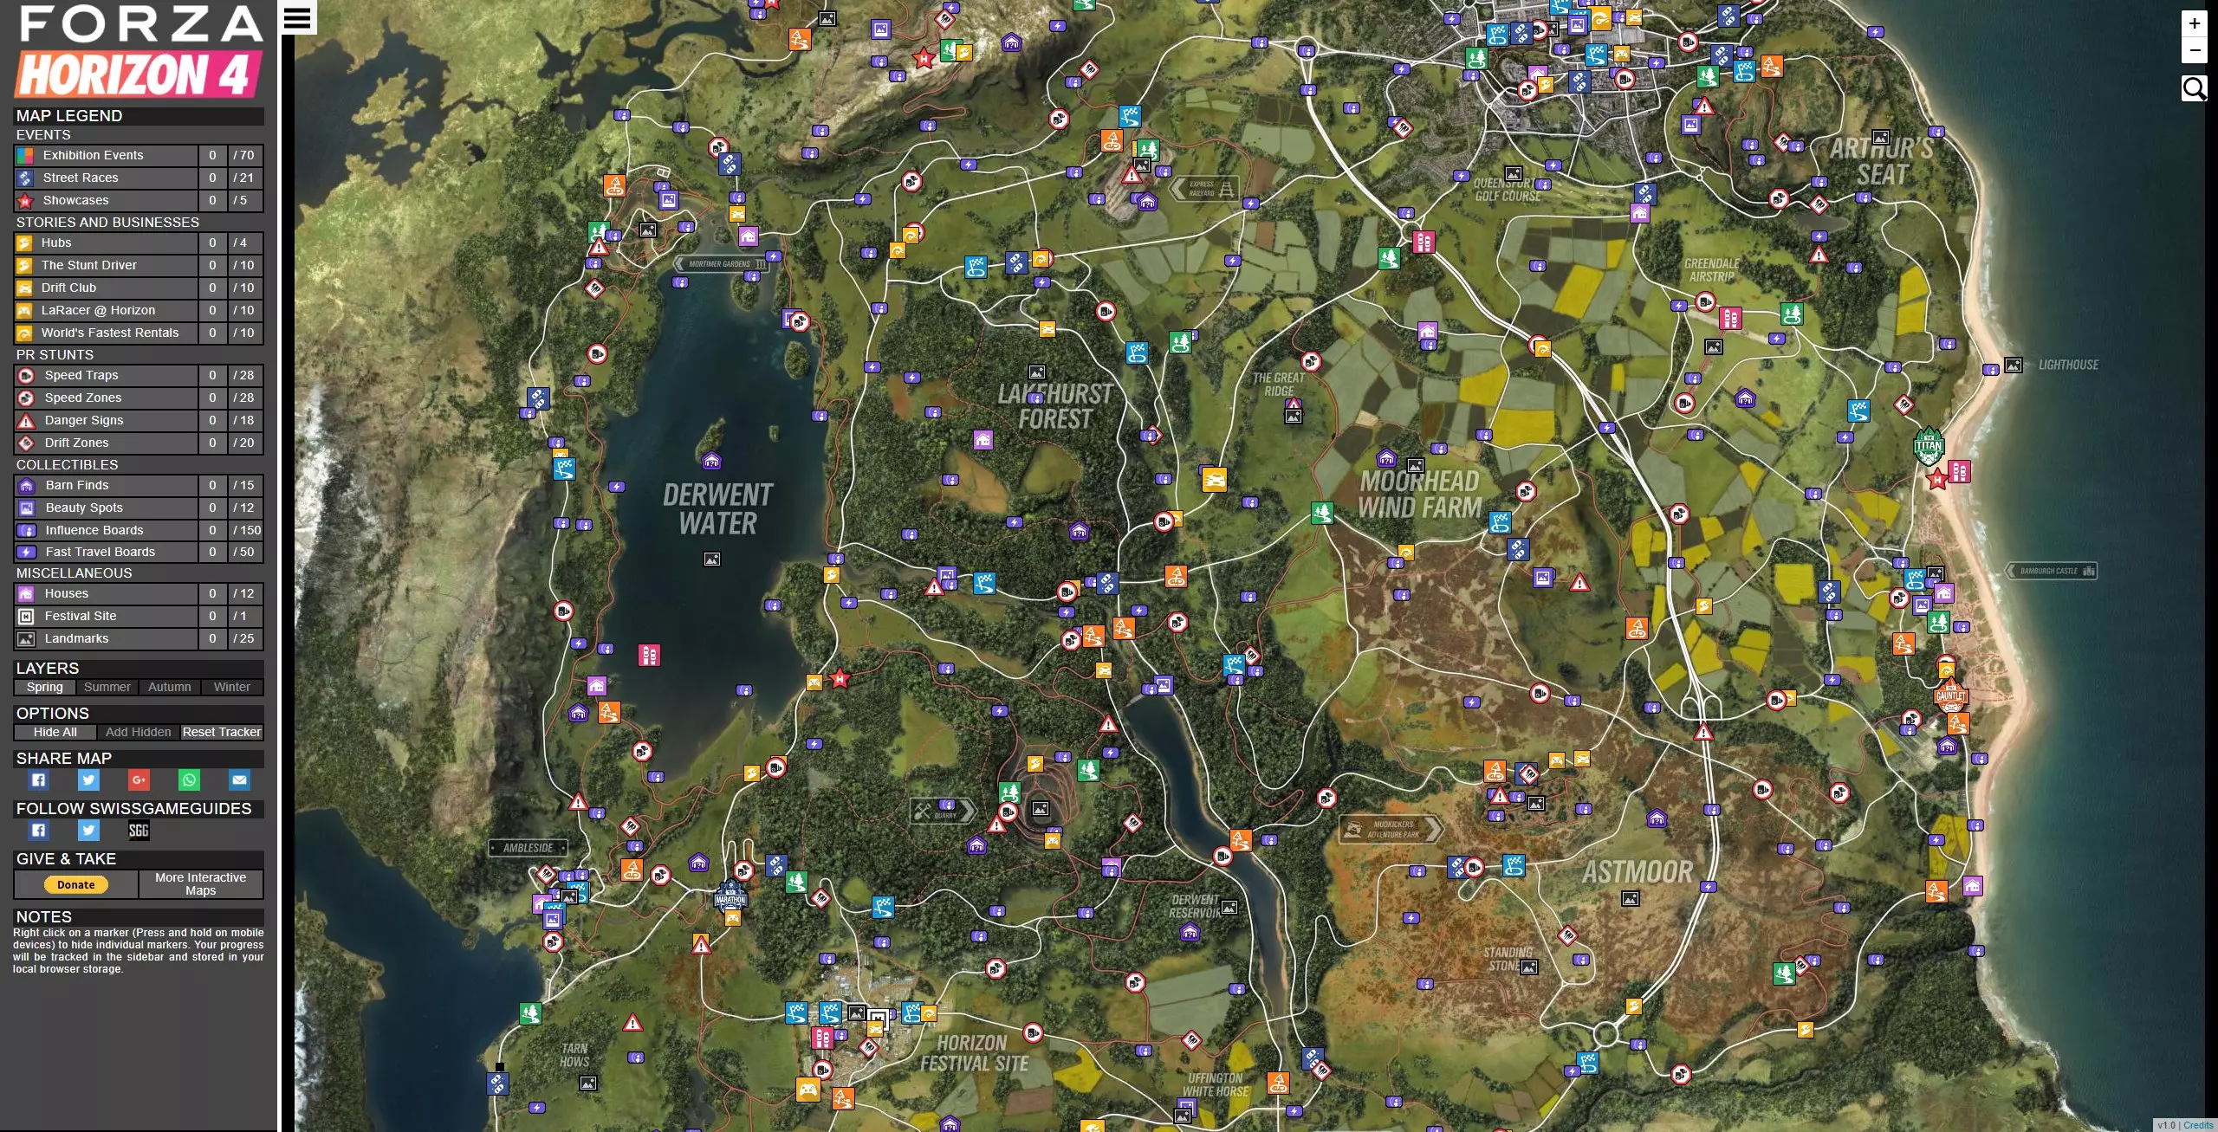Share map via Facebook icon

click(39, 780)
